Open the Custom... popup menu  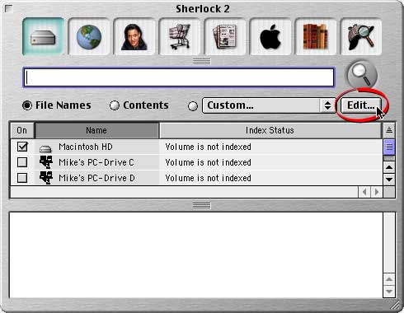[269, 105]
